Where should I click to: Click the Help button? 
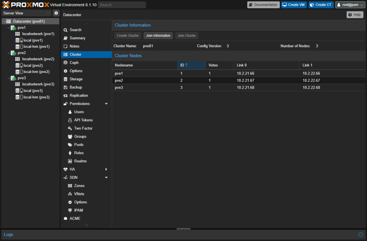pyautogui.click(x=355, y=15)
